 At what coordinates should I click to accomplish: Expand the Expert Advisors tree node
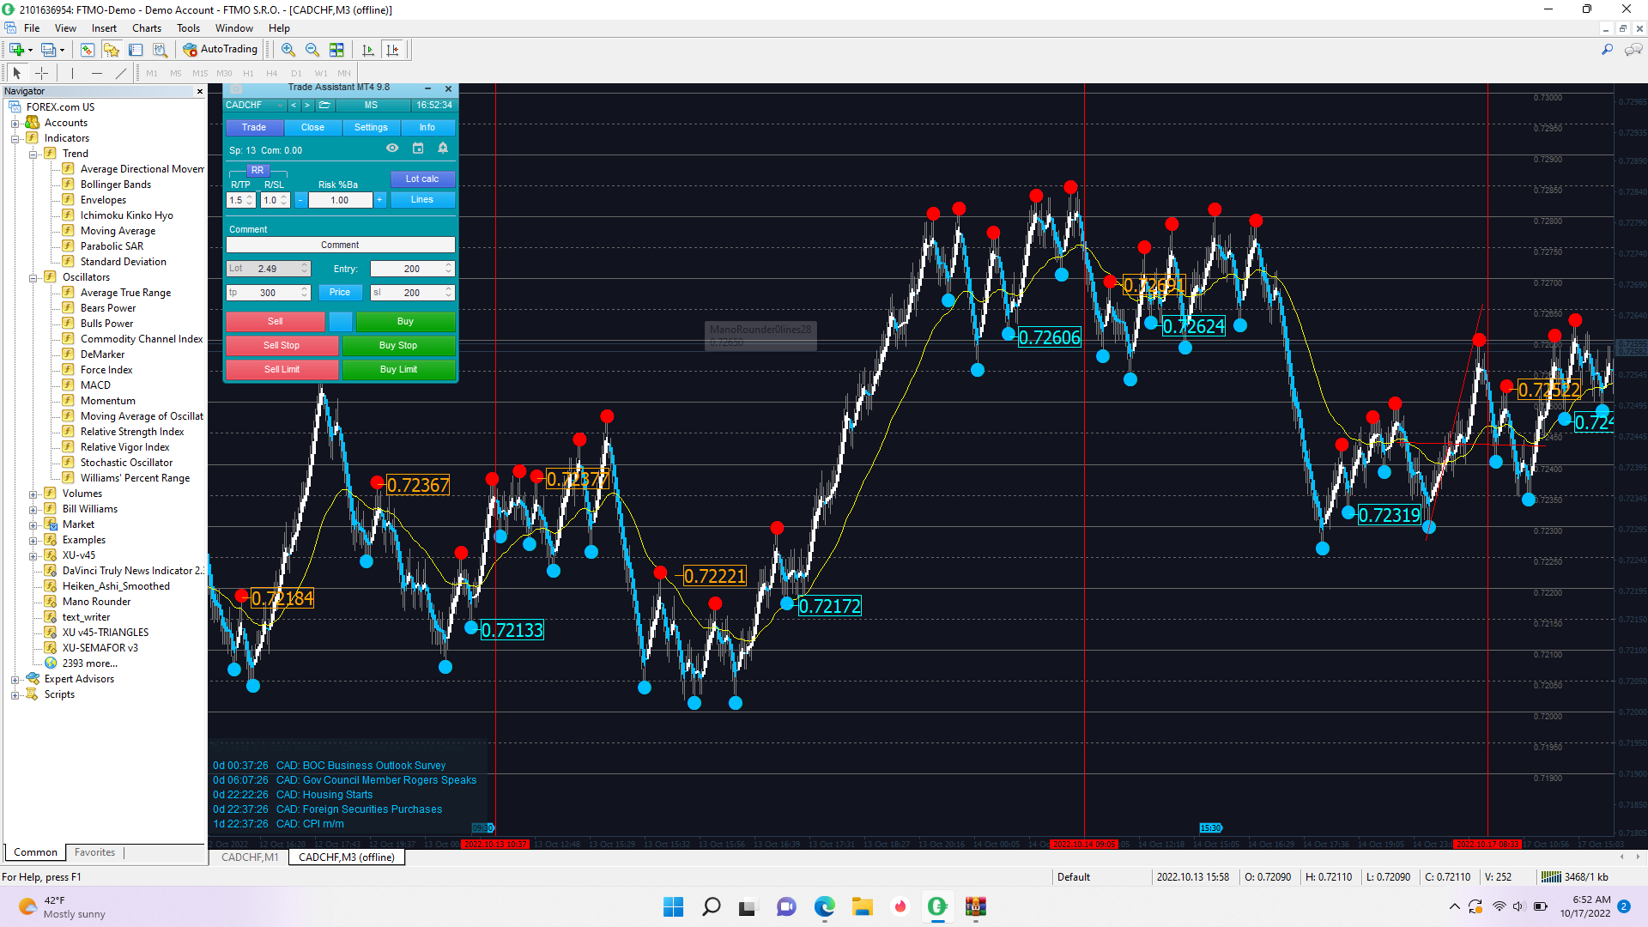[15, 680]
